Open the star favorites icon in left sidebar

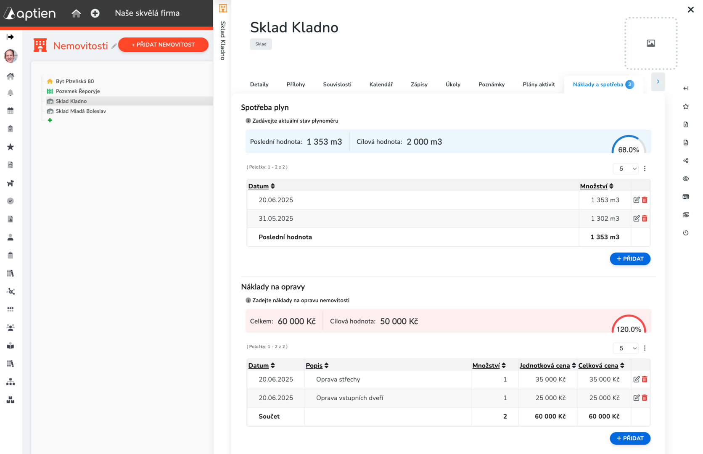pos(11,147)
